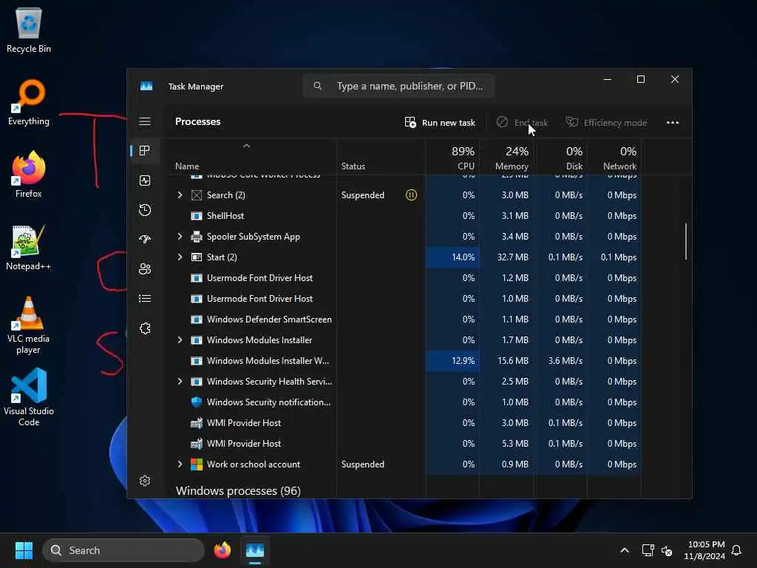Expand the Search (2) process group

pyautogui.click(x=180, y=195)
